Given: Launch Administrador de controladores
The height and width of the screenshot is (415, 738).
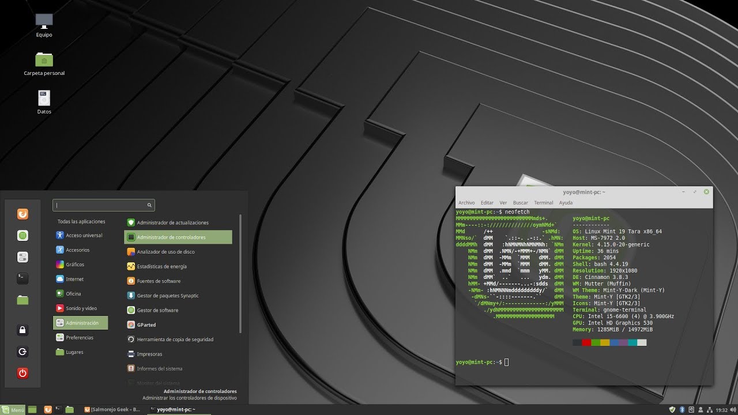Looking at the screenshot, I should (178, 237).
